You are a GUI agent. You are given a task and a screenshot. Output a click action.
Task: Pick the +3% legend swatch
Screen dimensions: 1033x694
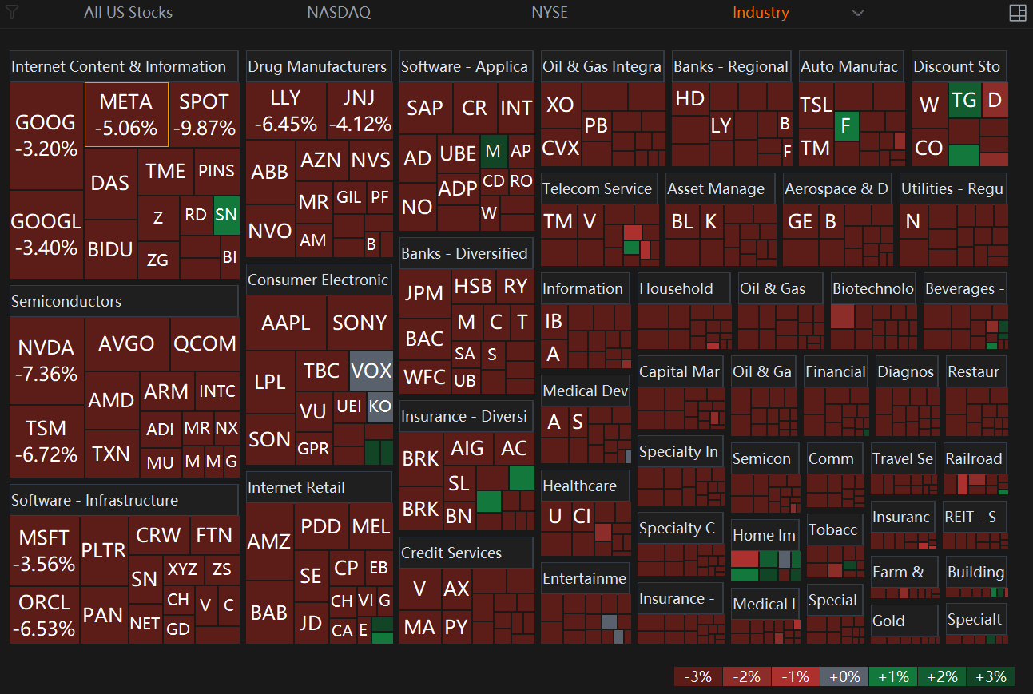(x=991, y=677)
